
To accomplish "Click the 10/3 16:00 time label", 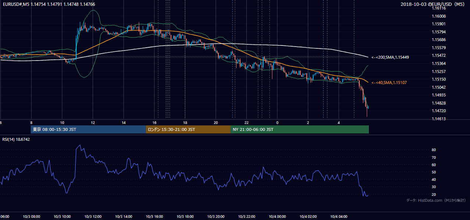I will point(154,217).
